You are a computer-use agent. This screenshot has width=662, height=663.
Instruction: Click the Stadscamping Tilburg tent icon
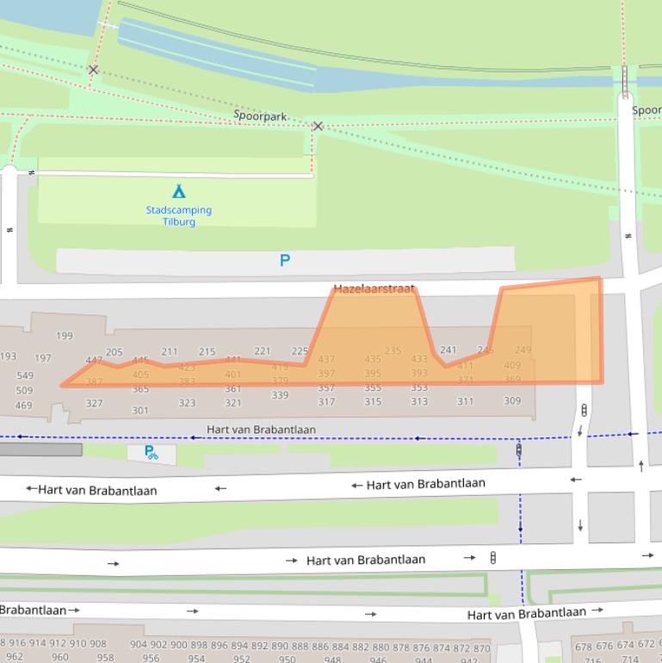[x=178, y=191]
